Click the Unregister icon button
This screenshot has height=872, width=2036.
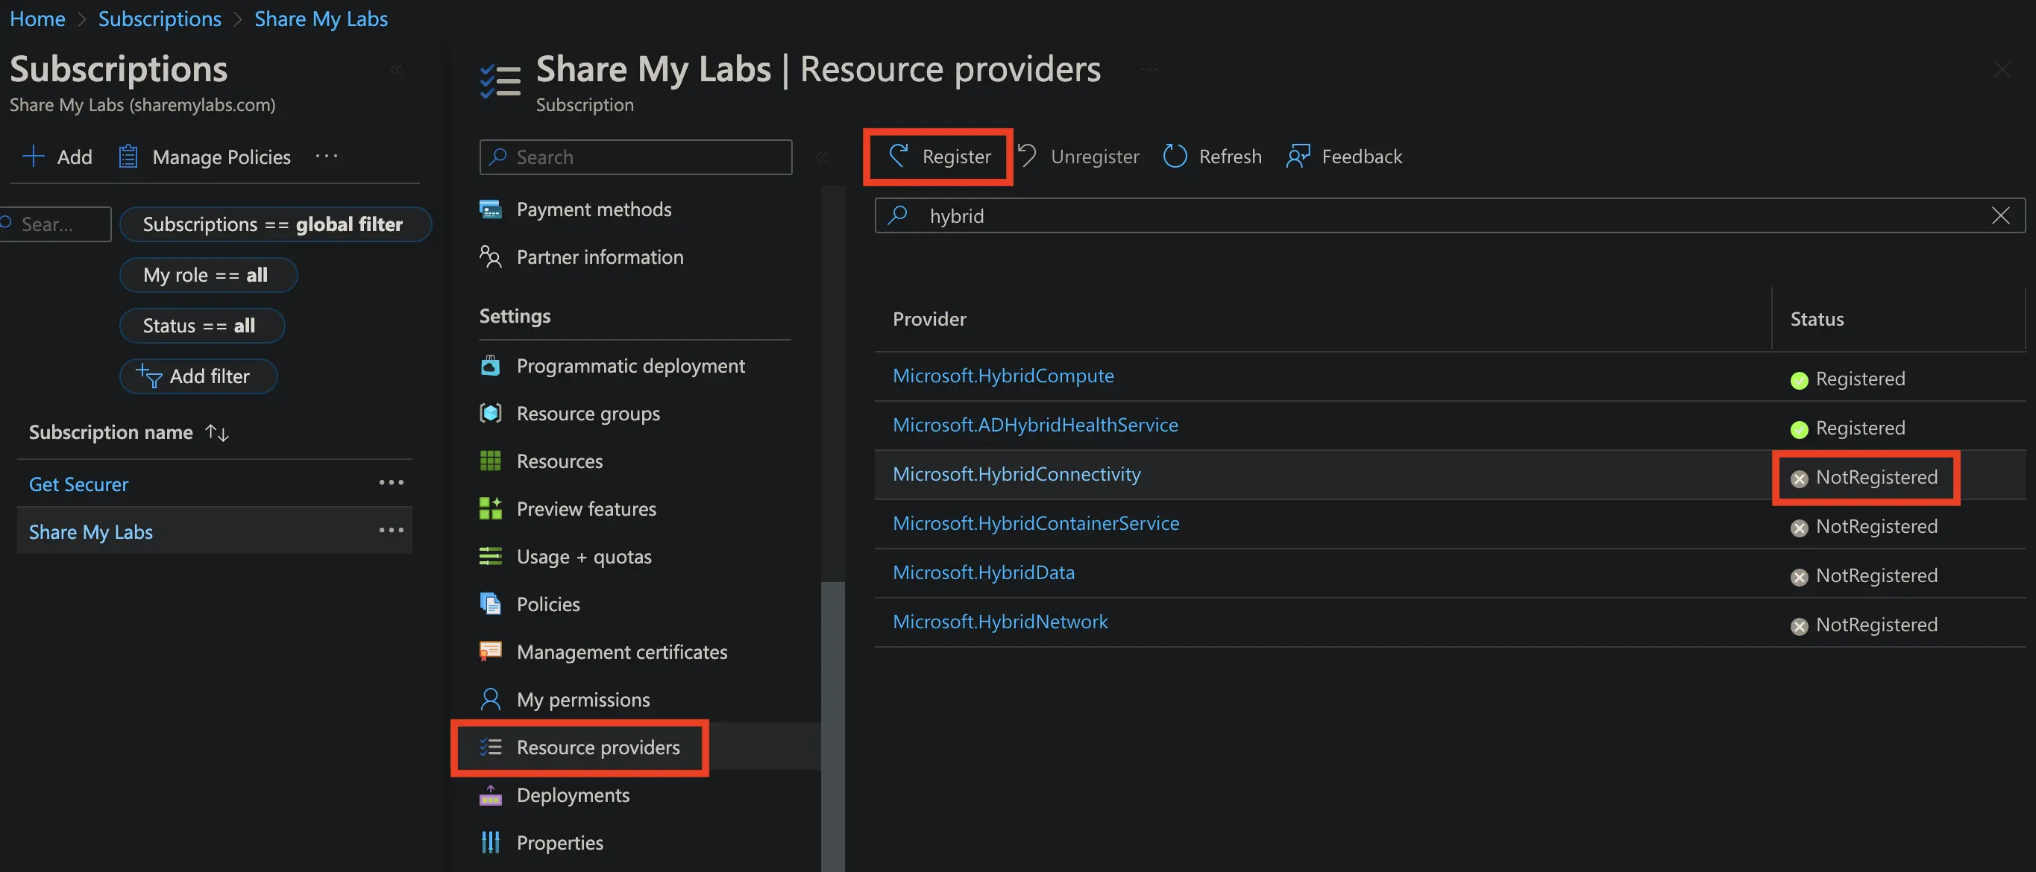pyautogui.click(x=1028, y=156)
